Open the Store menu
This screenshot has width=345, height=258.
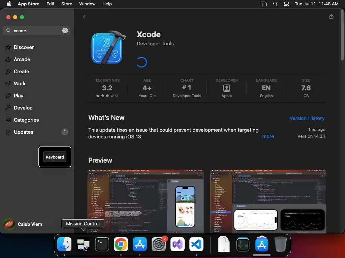pyautogui.click(x=67, y=4)
